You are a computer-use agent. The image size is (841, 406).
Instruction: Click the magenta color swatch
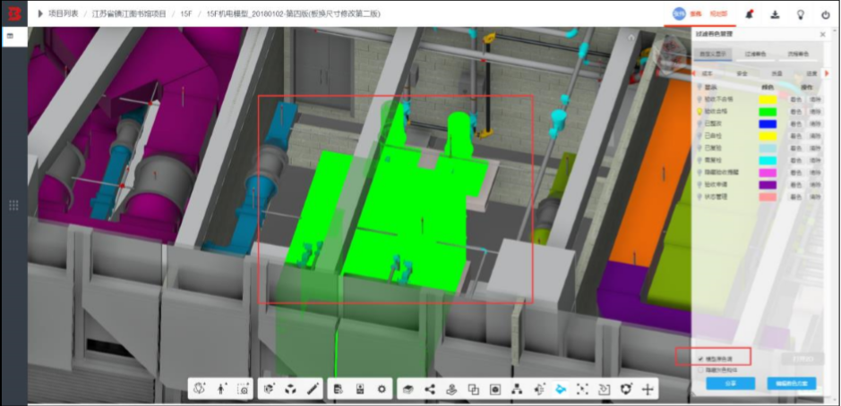[768, 173]
